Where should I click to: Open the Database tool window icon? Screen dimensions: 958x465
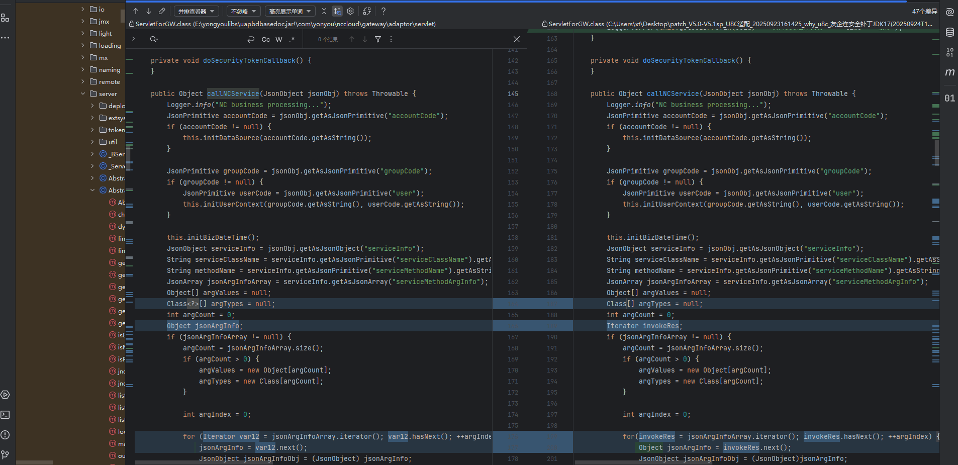click(949, 33)
